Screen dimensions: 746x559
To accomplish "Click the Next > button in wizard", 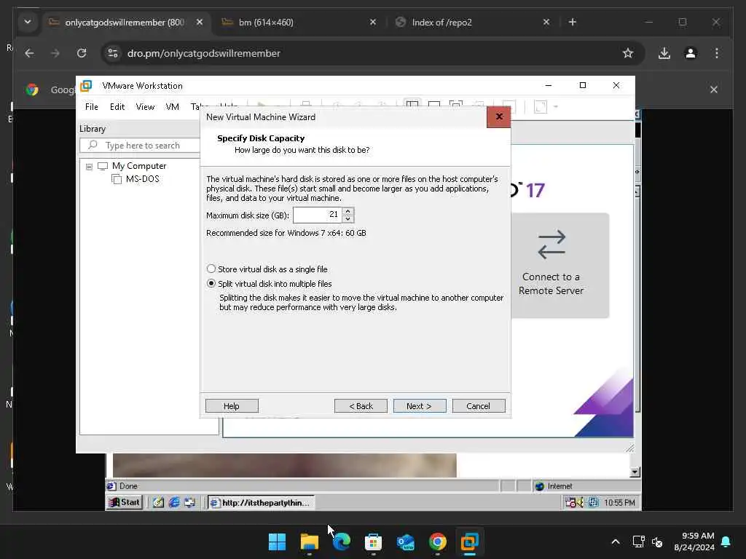I will pyautogui.click(x=419, y=406).
